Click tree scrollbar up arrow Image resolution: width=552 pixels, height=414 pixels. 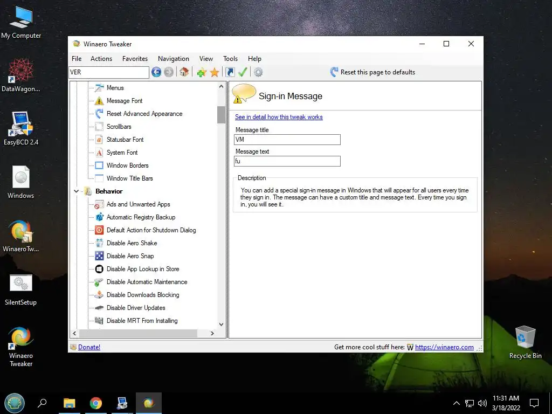(221, 86)
